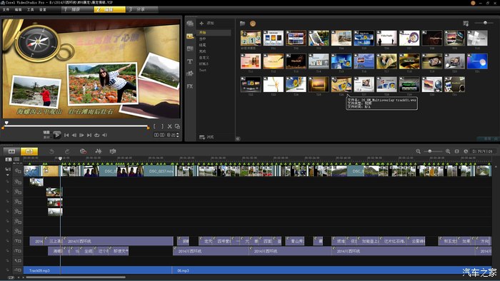Screen dimensions: 500x281
Task: Click the preview timecode stepper arrows
Action: point(178,136)
